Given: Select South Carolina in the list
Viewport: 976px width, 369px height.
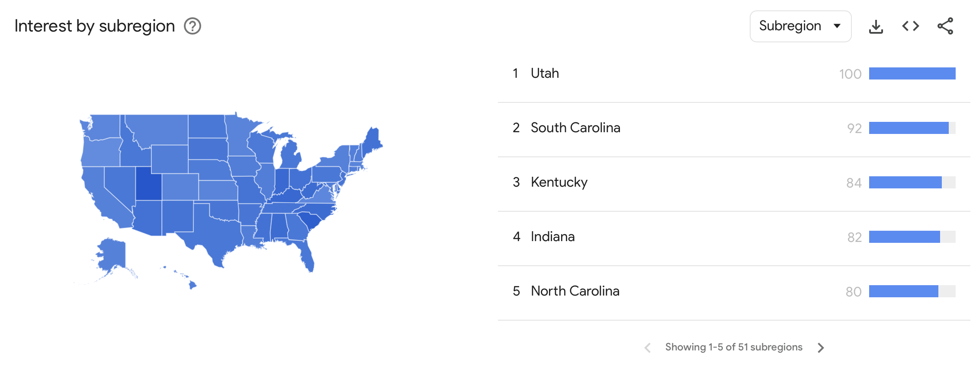Looking at the screenshot, I should (x=734, y=129).
